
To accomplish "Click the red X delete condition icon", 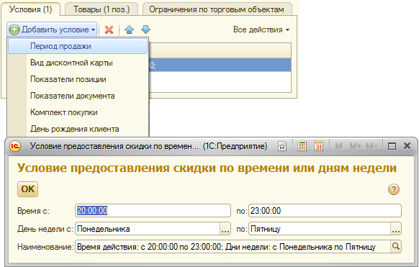I will coord(109,30).
